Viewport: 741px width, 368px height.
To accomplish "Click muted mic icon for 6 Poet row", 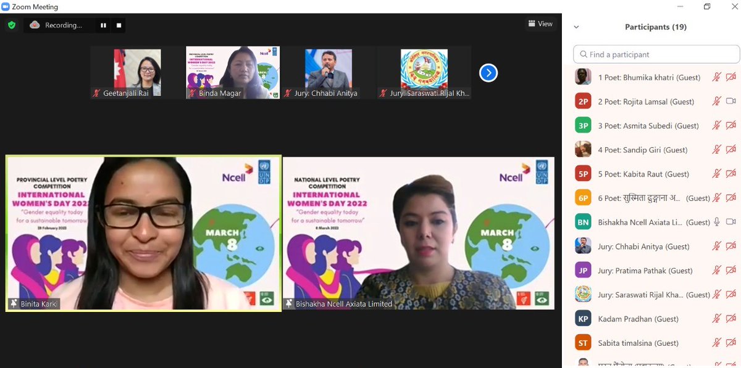I will [716, 198].
